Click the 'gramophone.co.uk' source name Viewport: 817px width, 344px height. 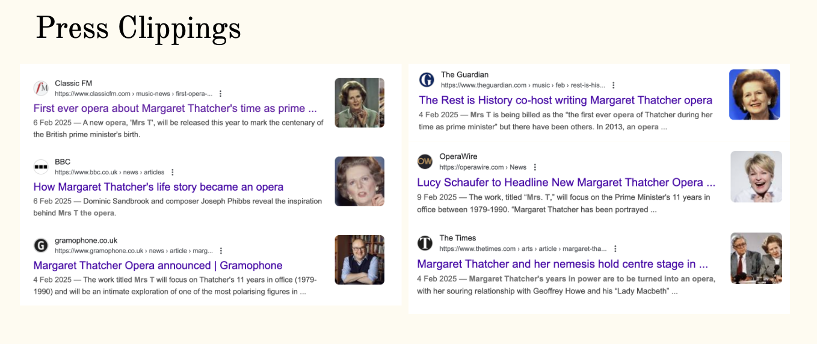(86, 241)
